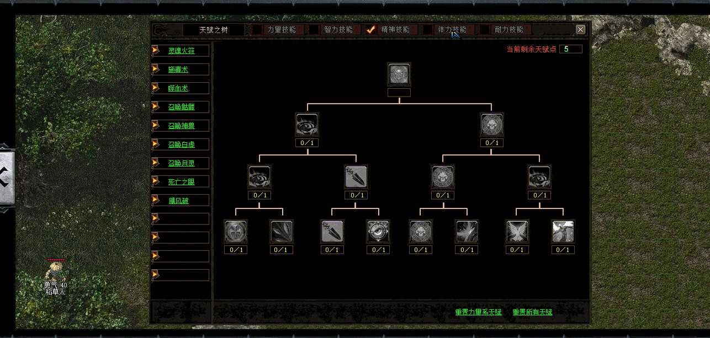The width and height of the screenshot is (710, 338).
Task: Click the arrow beside 死亡之眼
Action: (x=156, y=181)
